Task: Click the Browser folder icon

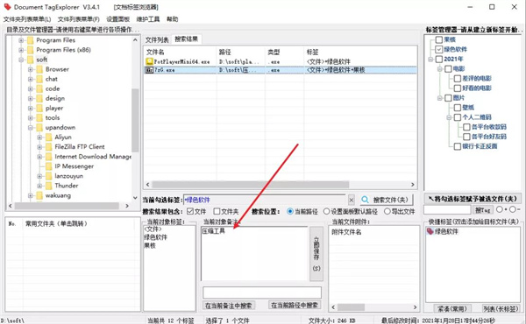Action: 39,69
